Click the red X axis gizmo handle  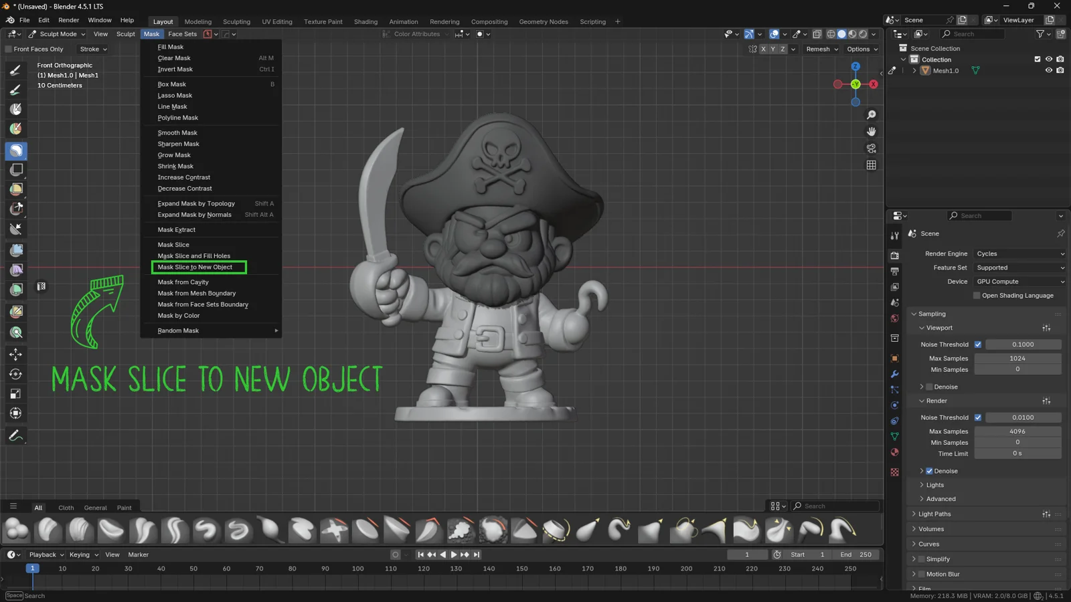click(x=873, y=84)
